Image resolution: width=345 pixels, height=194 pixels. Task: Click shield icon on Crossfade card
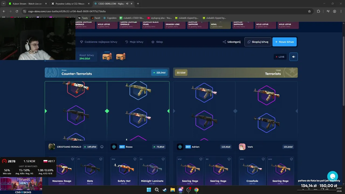pos(263,159)
